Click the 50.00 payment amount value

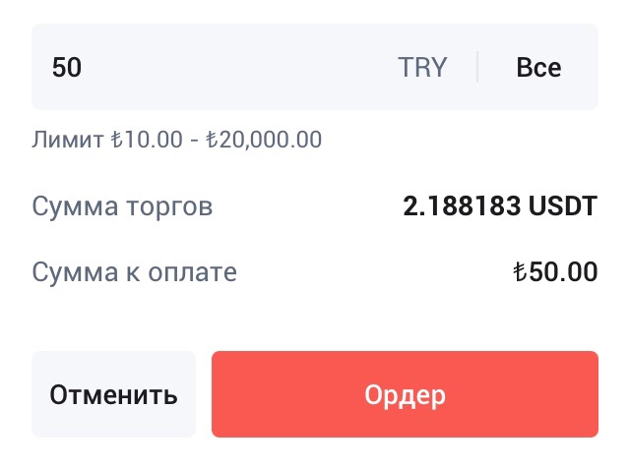(x=563, y=272)
